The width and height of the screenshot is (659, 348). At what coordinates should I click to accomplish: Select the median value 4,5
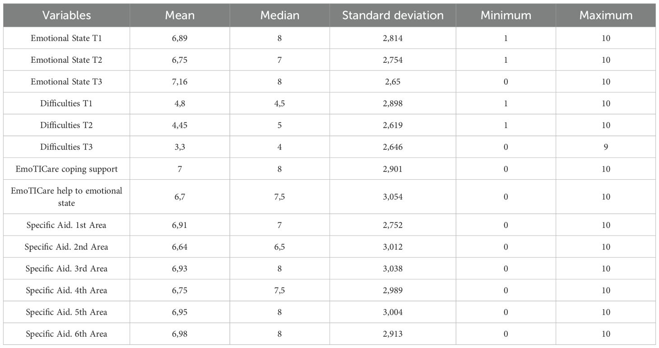279,103
